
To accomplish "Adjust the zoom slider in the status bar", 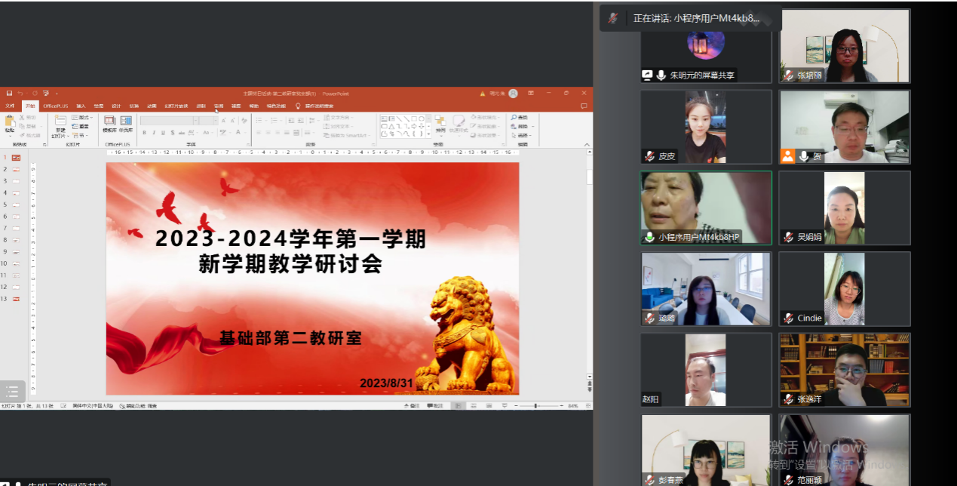I will pyautogui.click(x=535, y=406).
